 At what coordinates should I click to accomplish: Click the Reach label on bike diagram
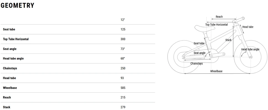(219, 17)
